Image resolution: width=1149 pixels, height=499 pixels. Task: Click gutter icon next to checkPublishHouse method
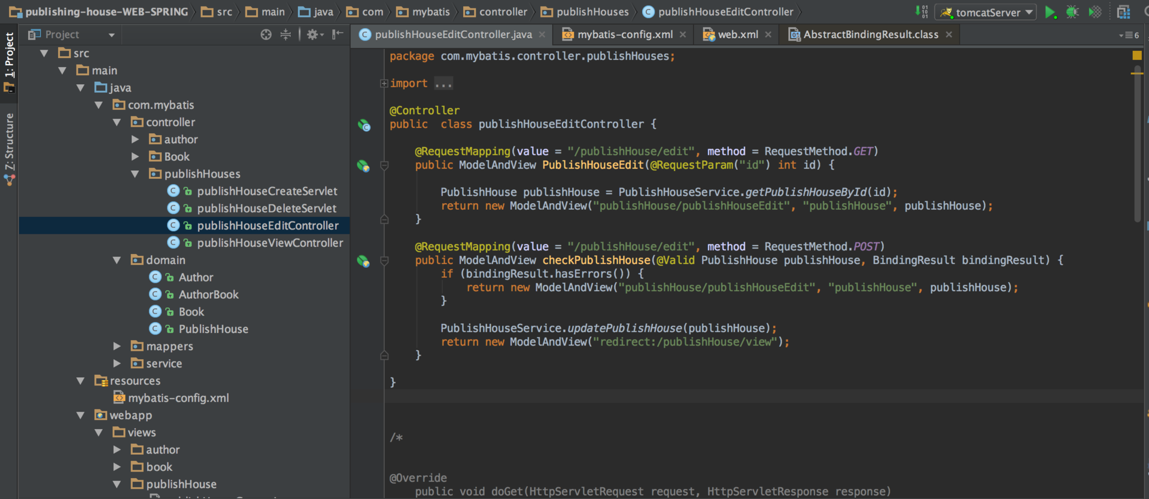363,261
